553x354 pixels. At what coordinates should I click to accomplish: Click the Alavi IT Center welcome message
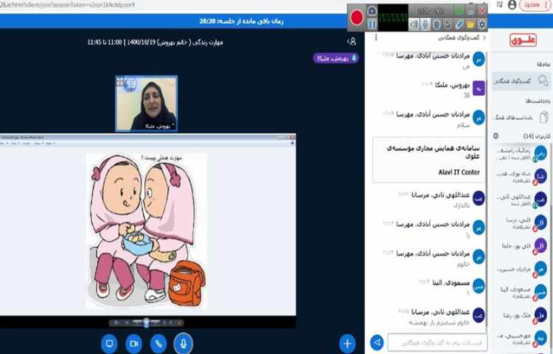click(x=429, y=160)
